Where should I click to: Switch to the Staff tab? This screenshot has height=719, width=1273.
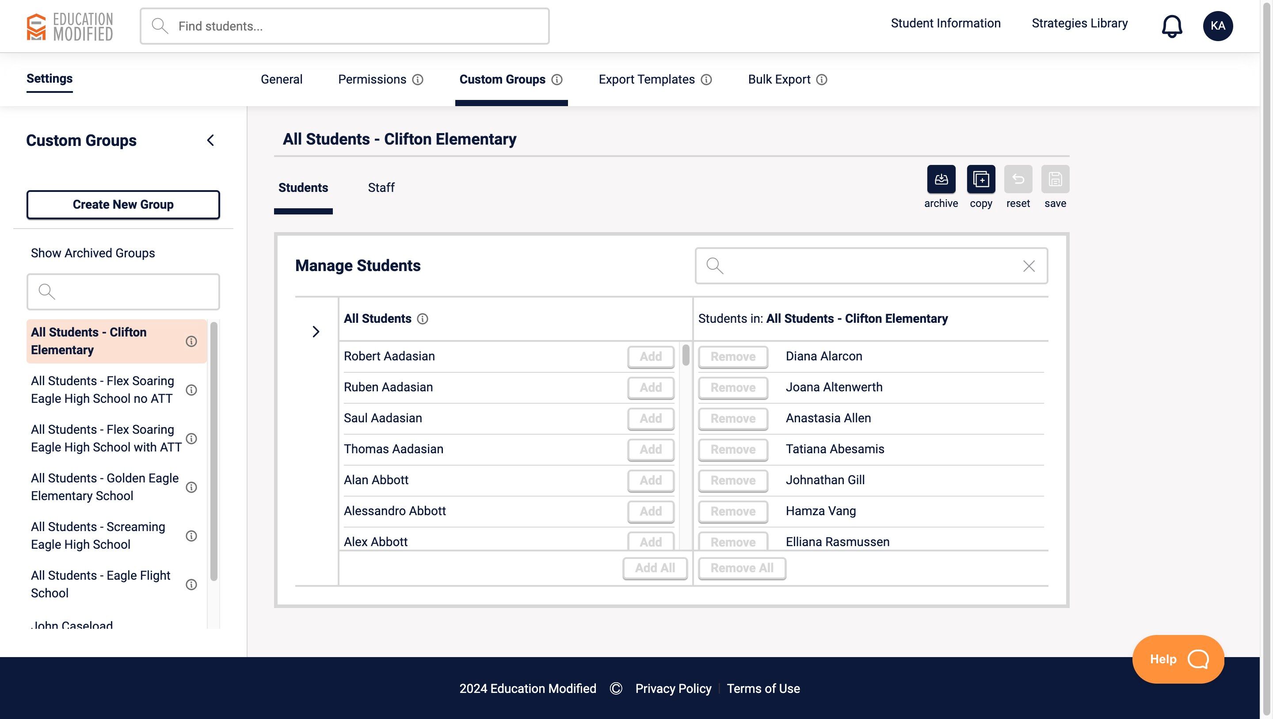tap(381, 188)
